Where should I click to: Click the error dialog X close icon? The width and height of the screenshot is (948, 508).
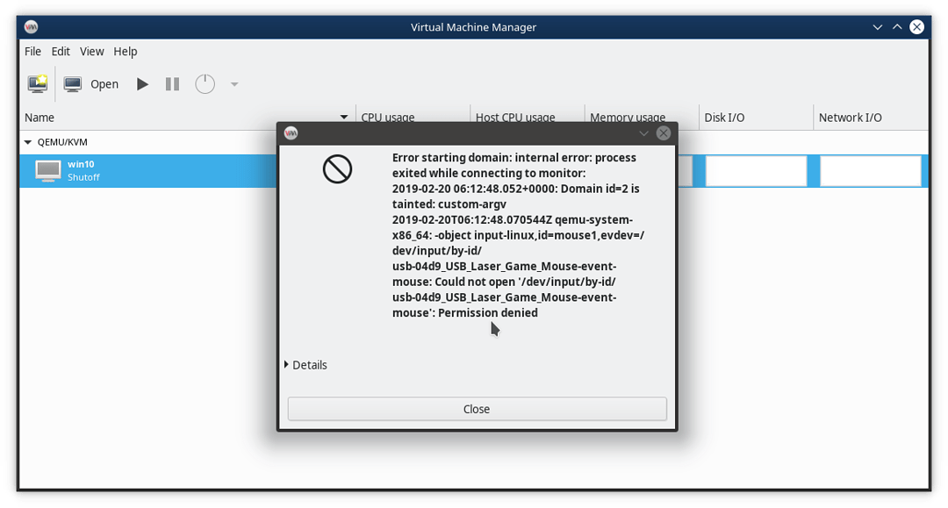tap(664, 133)
